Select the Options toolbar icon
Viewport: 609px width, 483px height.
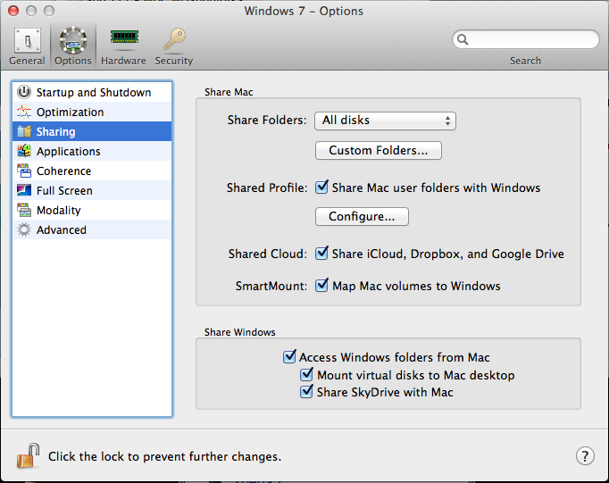[x=72, y=40]
